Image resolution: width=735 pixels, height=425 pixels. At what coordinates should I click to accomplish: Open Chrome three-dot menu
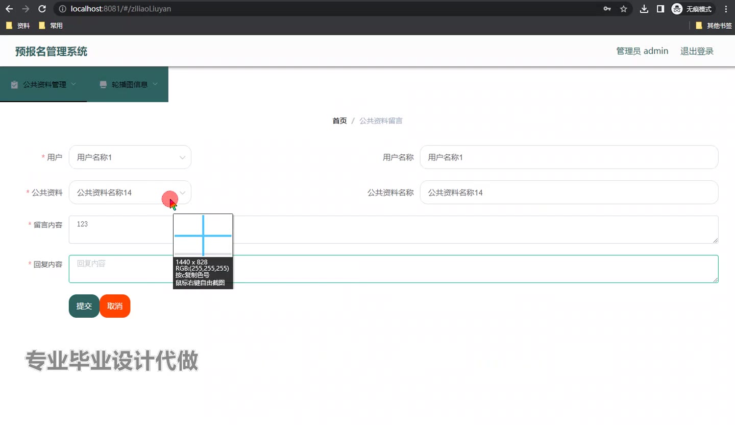(726, 9)
